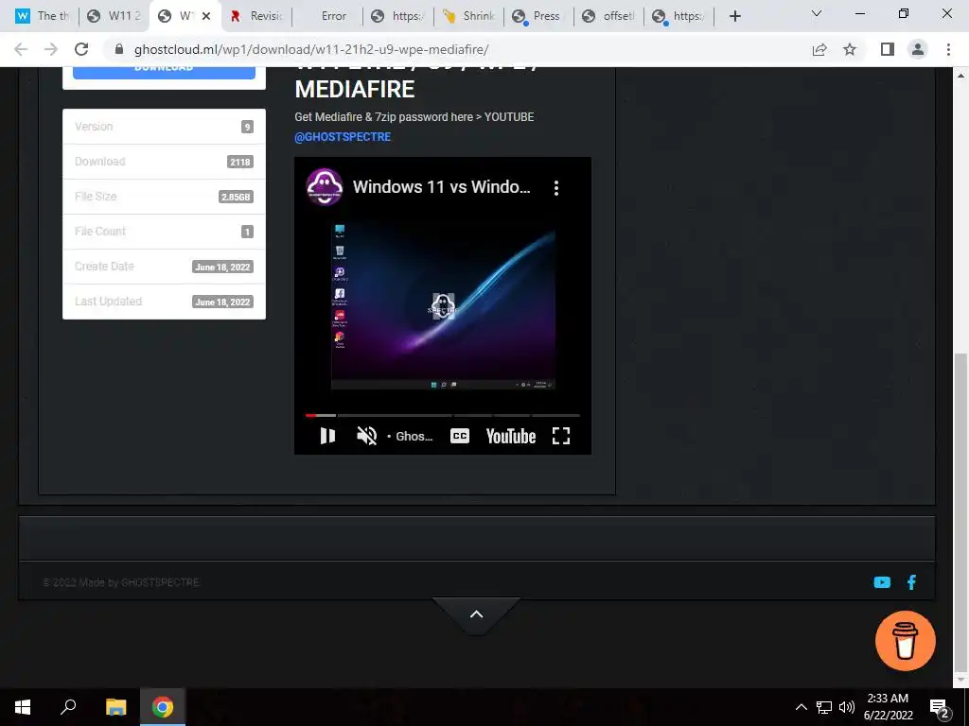The width and height of the screenshot is (969, 726).
Task: Click the File Count row
Action: coord(164,232)
